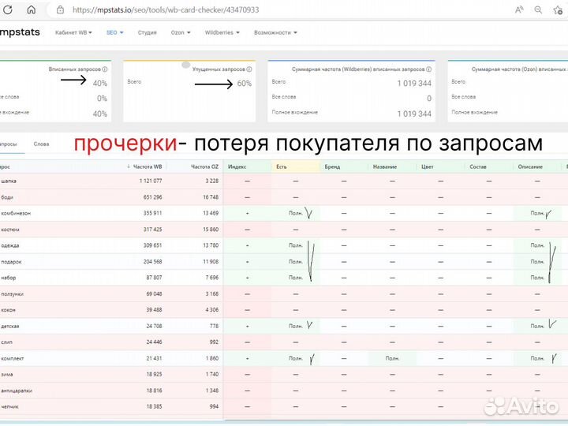Click info icon next to Вписанных запросов

pos(105,69)
